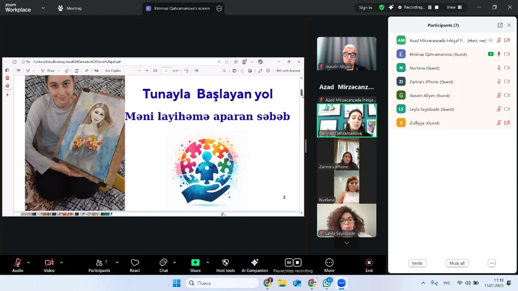Open Zoom Workplace dropdown menu

click(43, 8)
